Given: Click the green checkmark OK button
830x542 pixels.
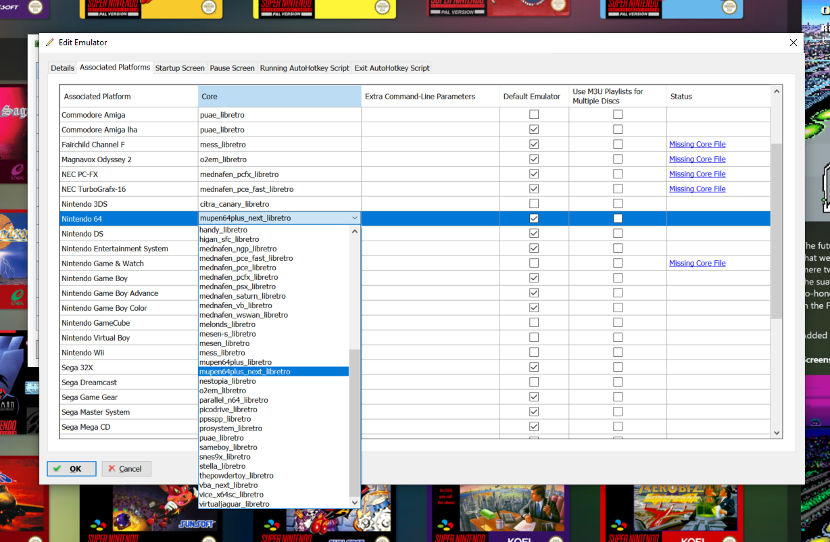Looking at the screenshot, I should [x=71, y=468].
